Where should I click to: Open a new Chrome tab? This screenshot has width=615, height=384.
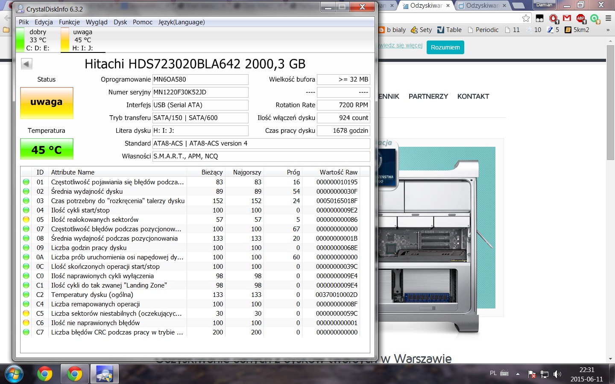click(518, 6)
